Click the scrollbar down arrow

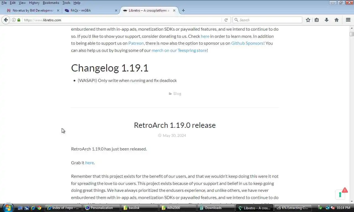point(352,201)
